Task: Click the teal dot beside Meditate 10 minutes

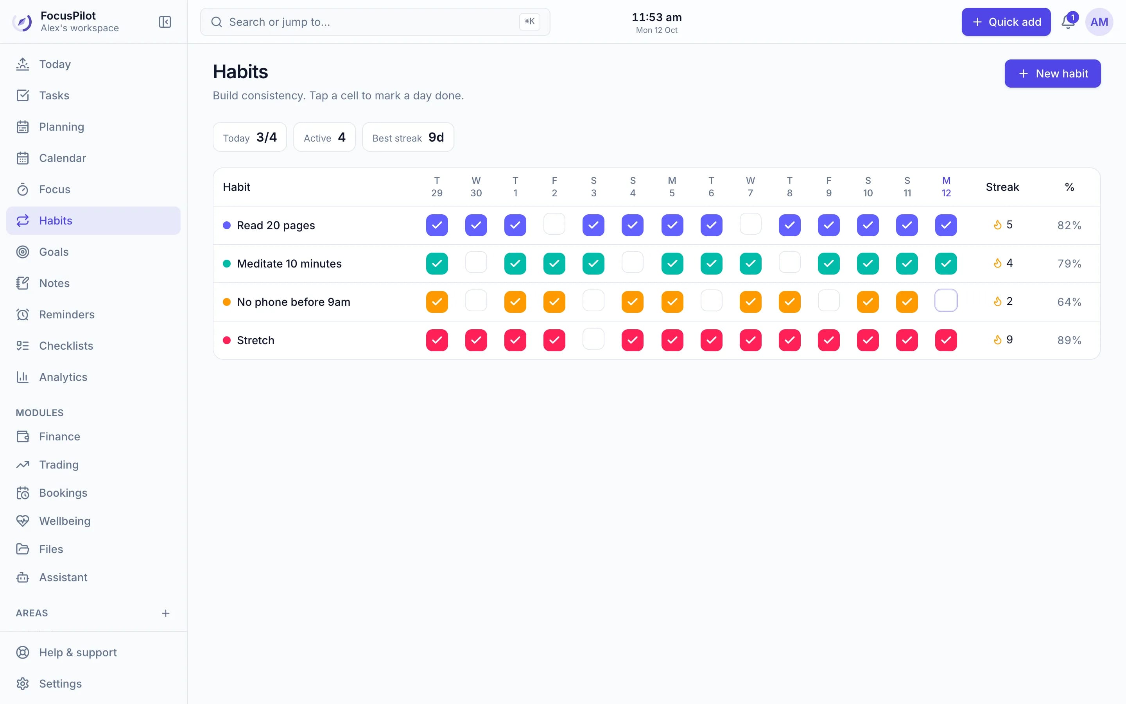Action: coord(227,264)
